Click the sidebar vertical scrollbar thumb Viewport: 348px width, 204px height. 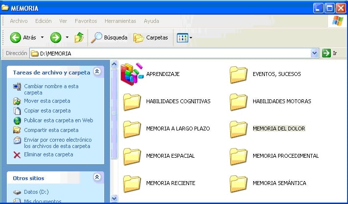pos(114,113)
